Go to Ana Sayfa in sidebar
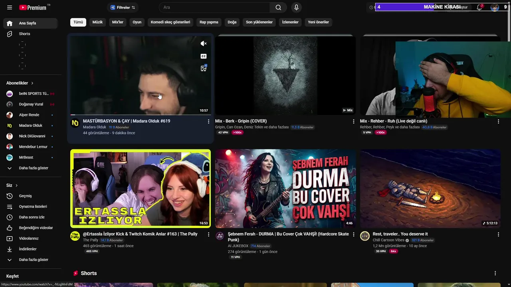511x287 pixels. click(30, 23)
